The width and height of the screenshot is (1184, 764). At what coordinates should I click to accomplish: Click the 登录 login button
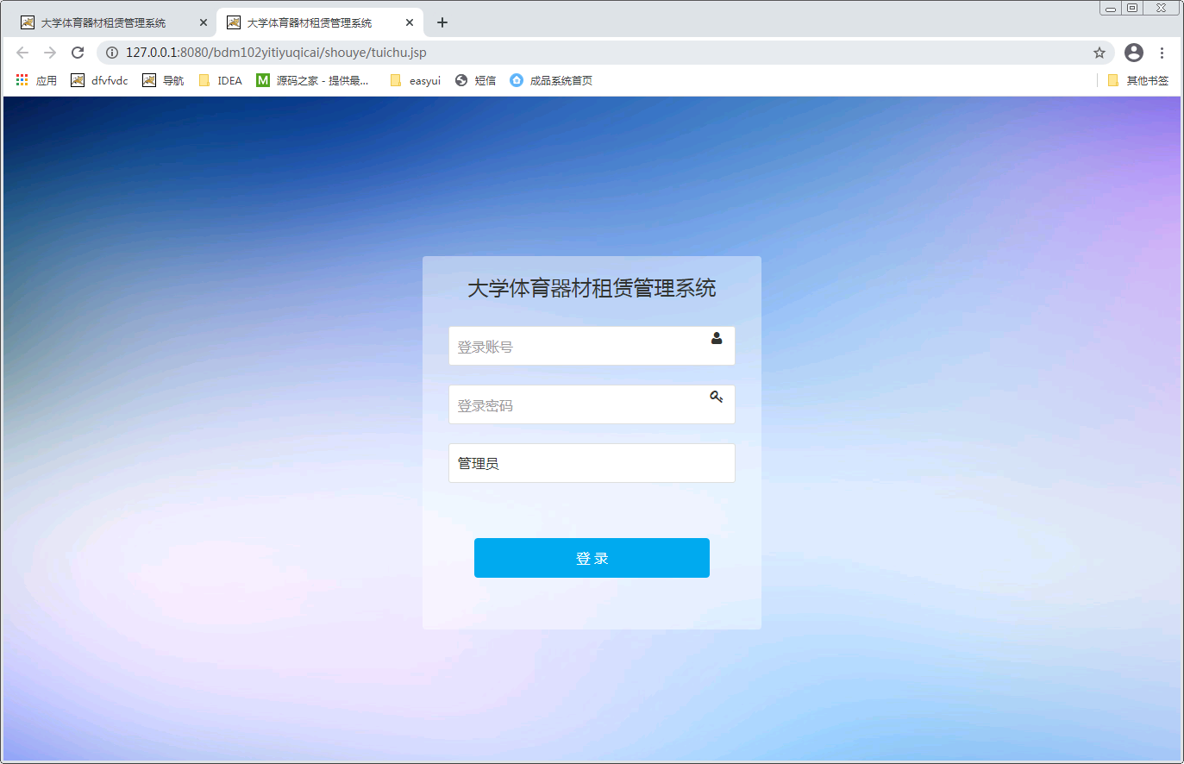click(592, 558)
